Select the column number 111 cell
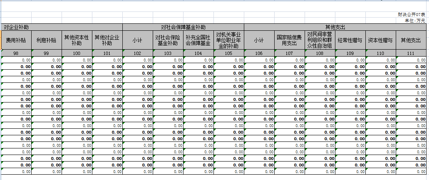Viewport: 429px width, 180px height. (411, 53)
